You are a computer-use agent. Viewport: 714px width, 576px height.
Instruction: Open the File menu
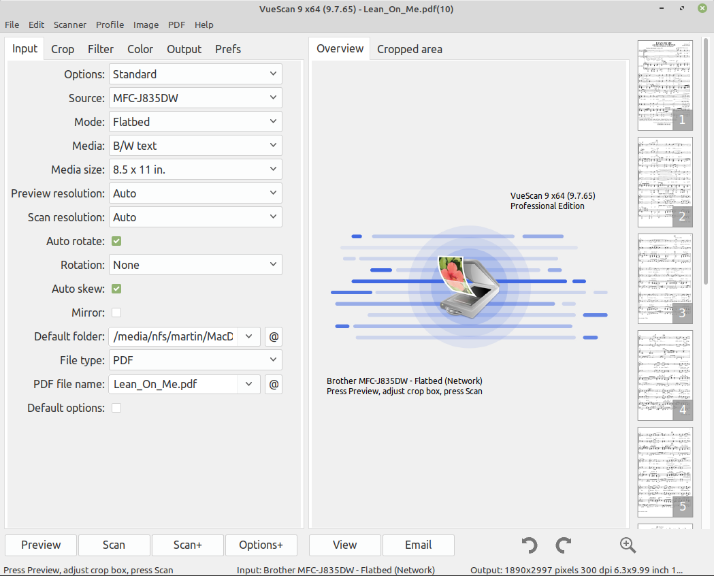point(12,25)
